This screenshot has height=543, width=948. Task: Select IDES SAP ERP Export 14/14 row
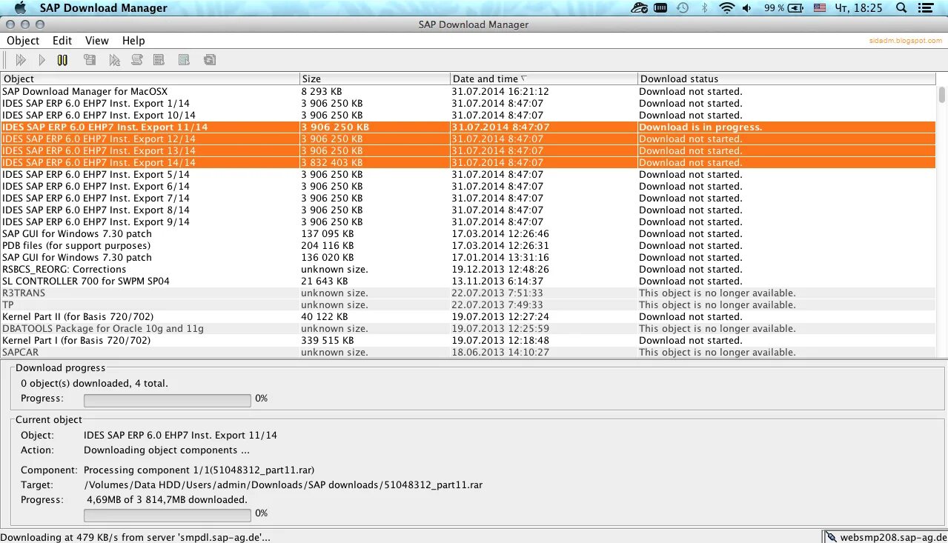pyautogui.click(x=468, y=163)
